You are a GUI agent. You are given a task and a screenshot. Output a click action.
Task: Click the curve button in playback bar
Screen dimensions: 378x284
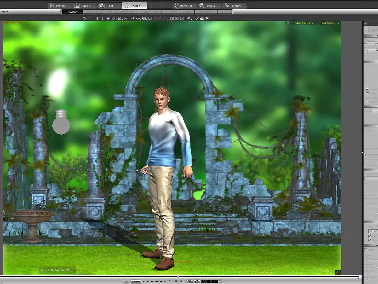[197, 281]
